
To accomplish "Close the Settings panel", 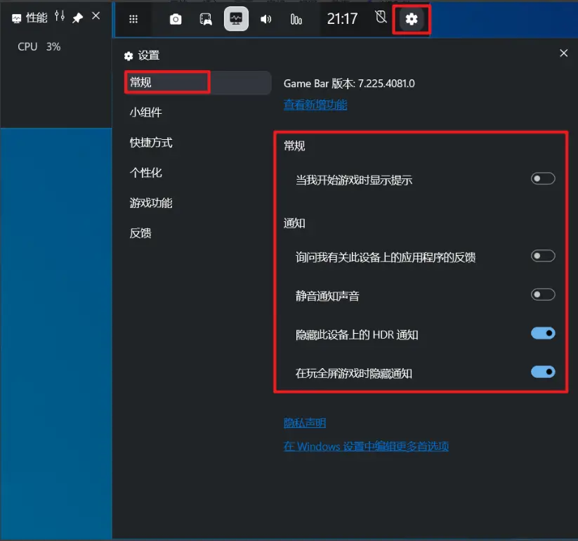I will (564, 53).
